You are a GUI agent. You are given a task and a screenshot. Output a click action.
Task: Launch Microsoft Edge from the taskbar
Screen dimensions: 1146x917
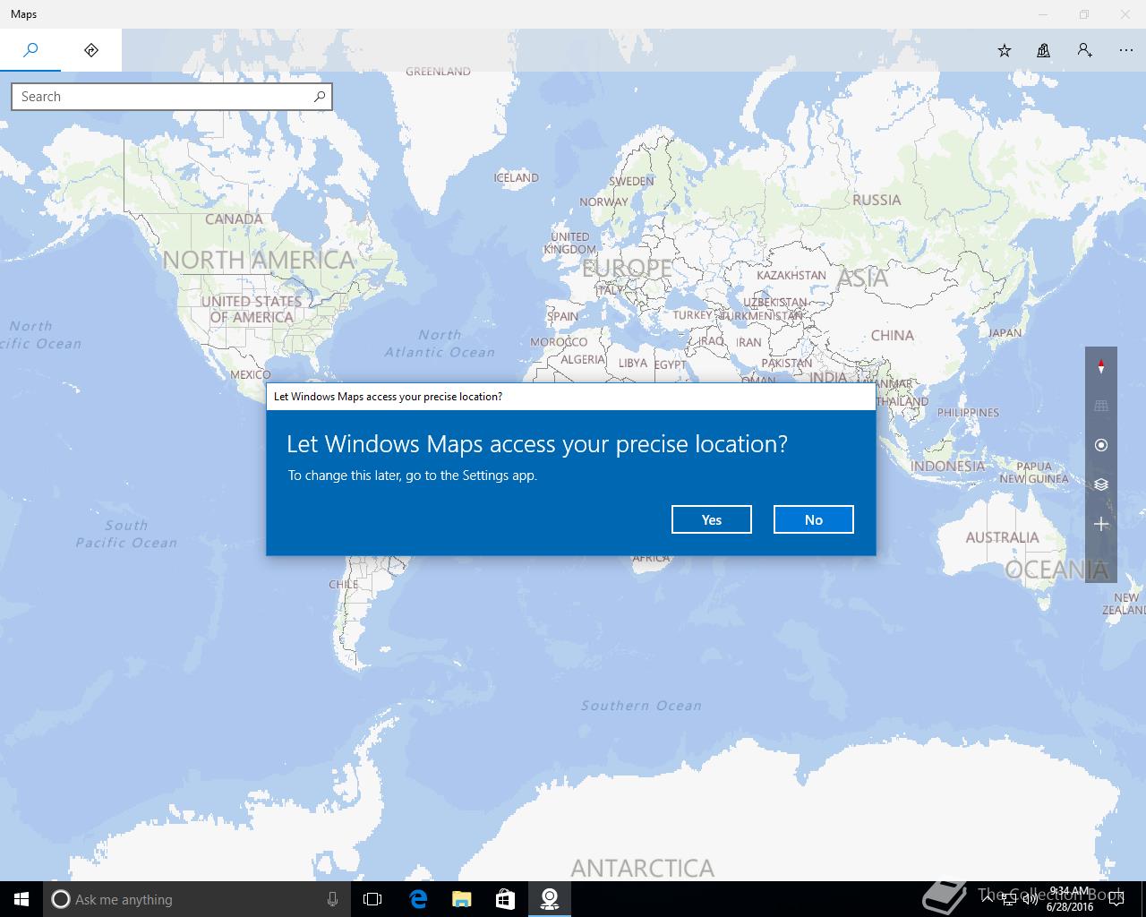click(418, 899)
